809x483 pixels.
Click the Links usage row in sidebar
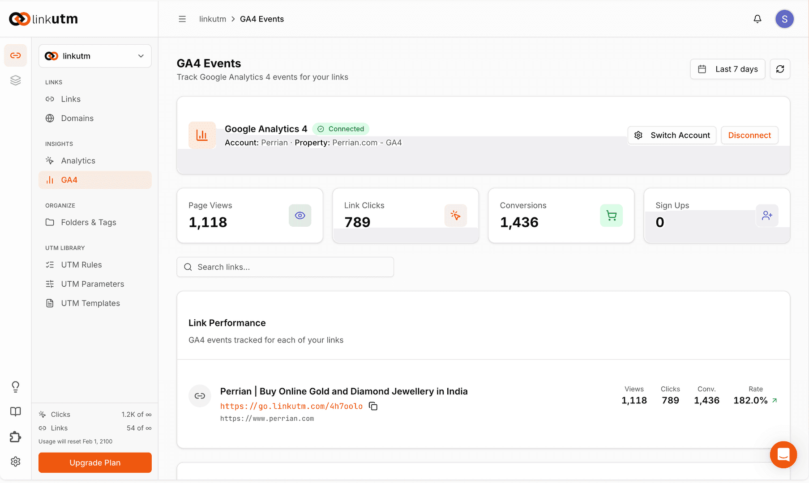tap(95, 428)
